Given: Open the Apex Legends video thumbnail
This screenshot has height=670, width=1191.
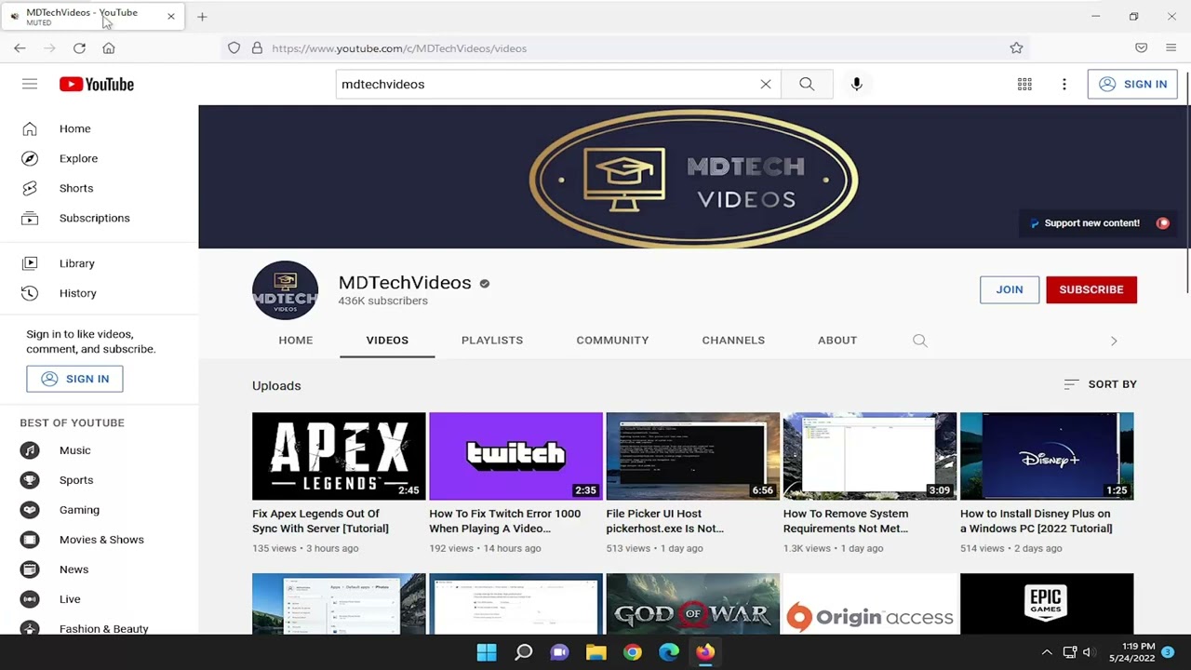Looking at the screenshot, I should 339,456.
